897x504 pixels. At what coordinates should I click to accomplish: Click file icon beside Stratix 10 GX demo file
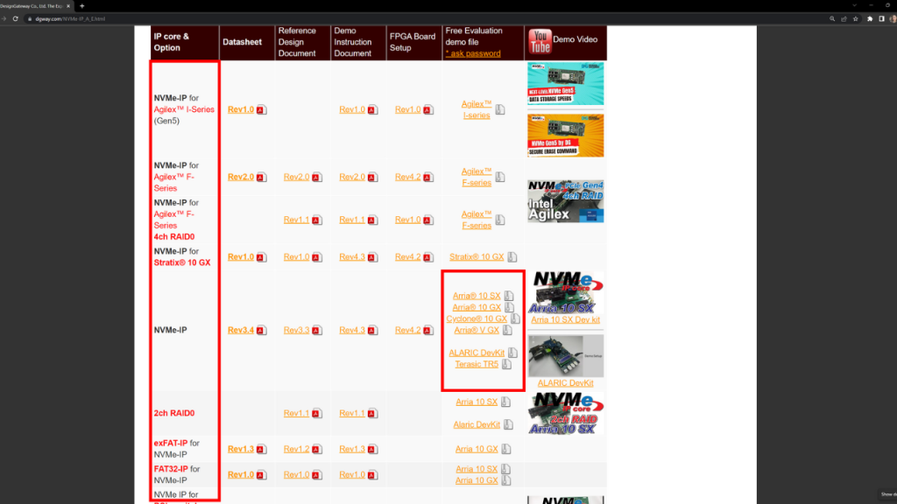512,257
